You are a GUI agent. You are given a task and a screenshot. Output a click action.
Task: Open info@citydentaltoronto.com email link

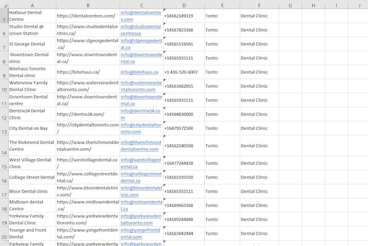[141, 128]
